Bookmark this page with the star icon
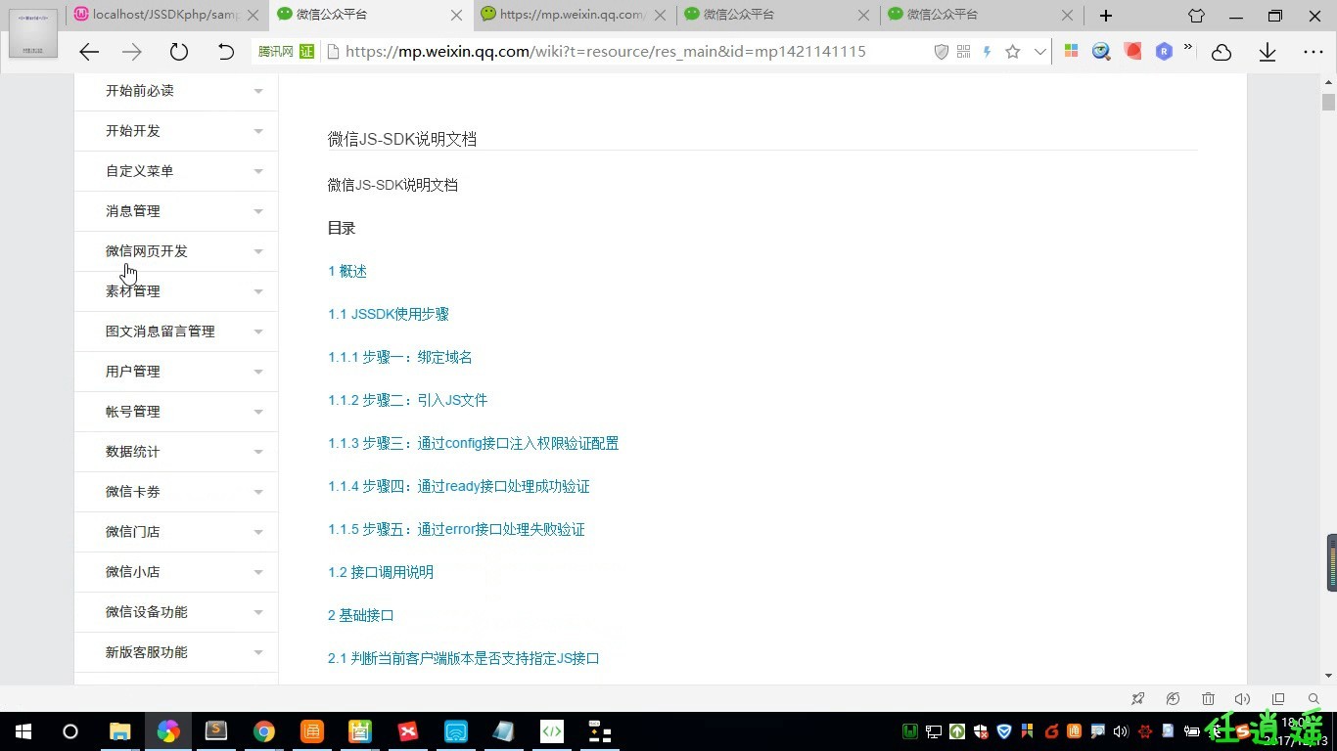The width and height of the screenshot is (1337, 751). click(1013, 52)
